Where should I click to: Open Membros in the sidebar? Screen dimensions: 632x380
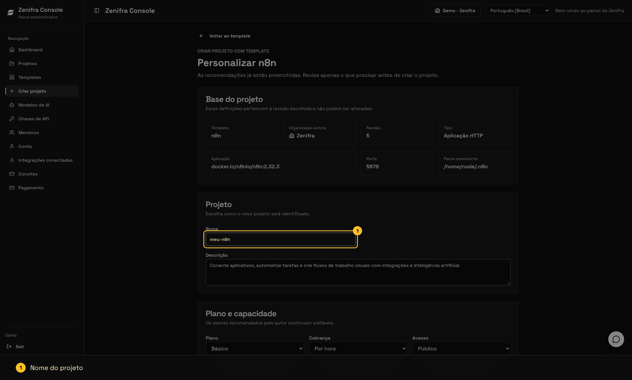[x=42, y=132]
